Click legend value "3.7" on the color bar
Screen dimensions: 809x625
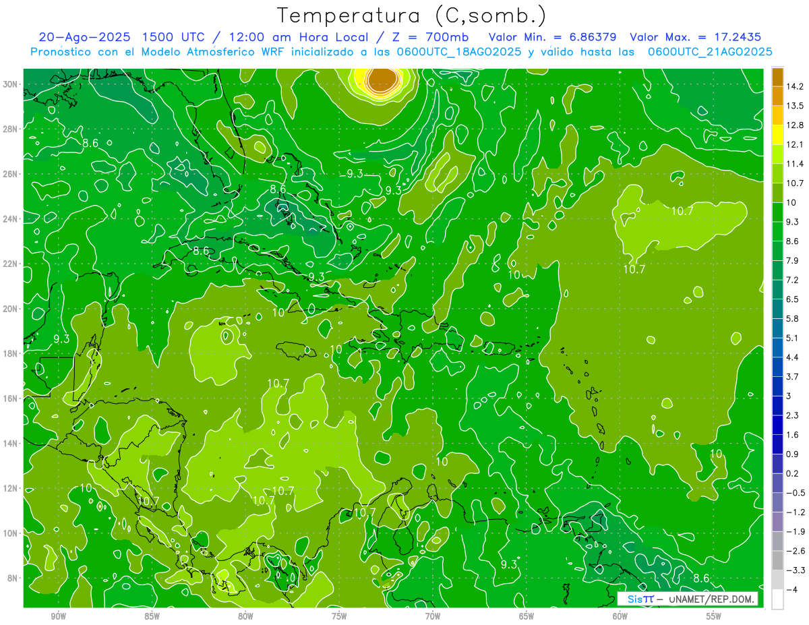(x=793, y=377)
